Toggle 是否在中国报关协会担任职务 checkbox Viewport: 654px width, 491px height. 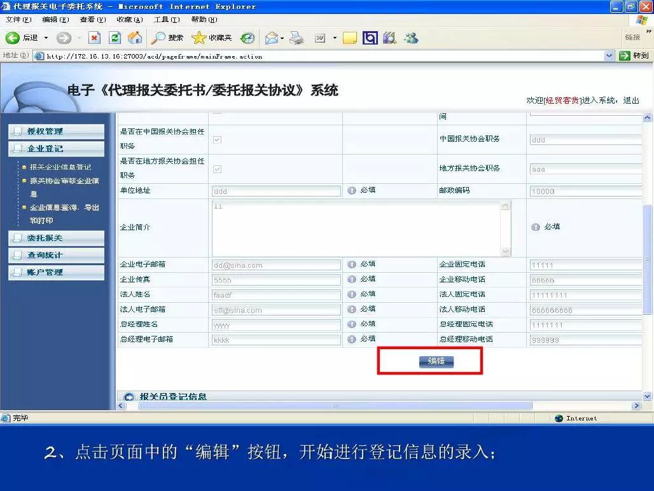[x=217, y=140]
